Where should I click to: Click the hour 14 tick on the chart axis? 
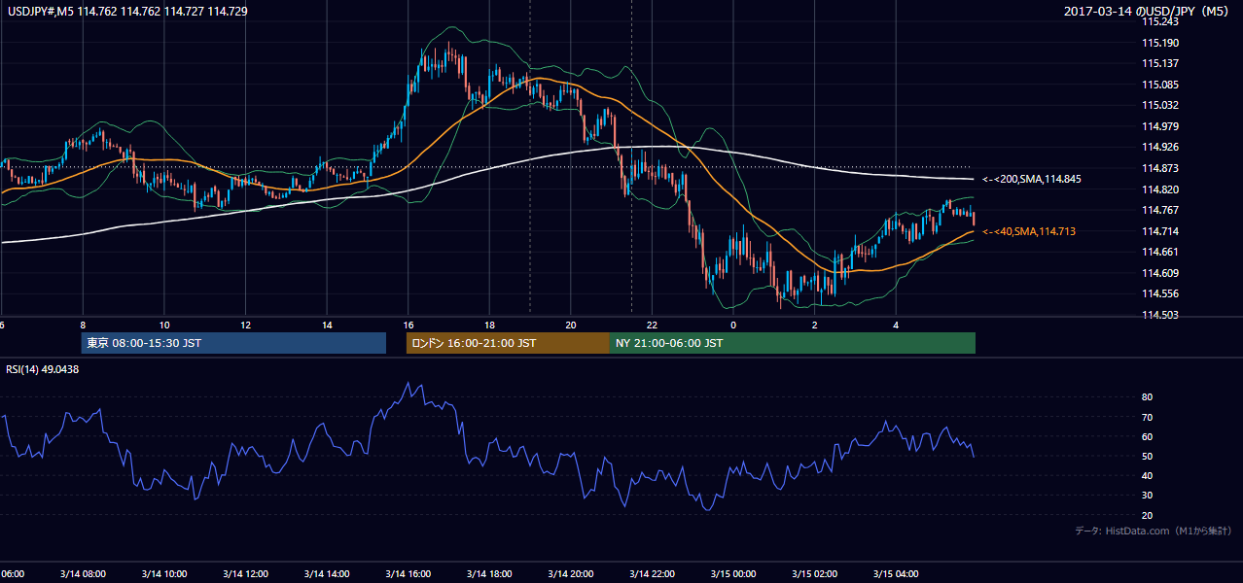tap(327, 325)
